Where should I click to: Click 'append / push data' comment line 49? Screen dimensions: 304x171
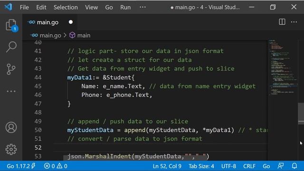coord(128,122)
